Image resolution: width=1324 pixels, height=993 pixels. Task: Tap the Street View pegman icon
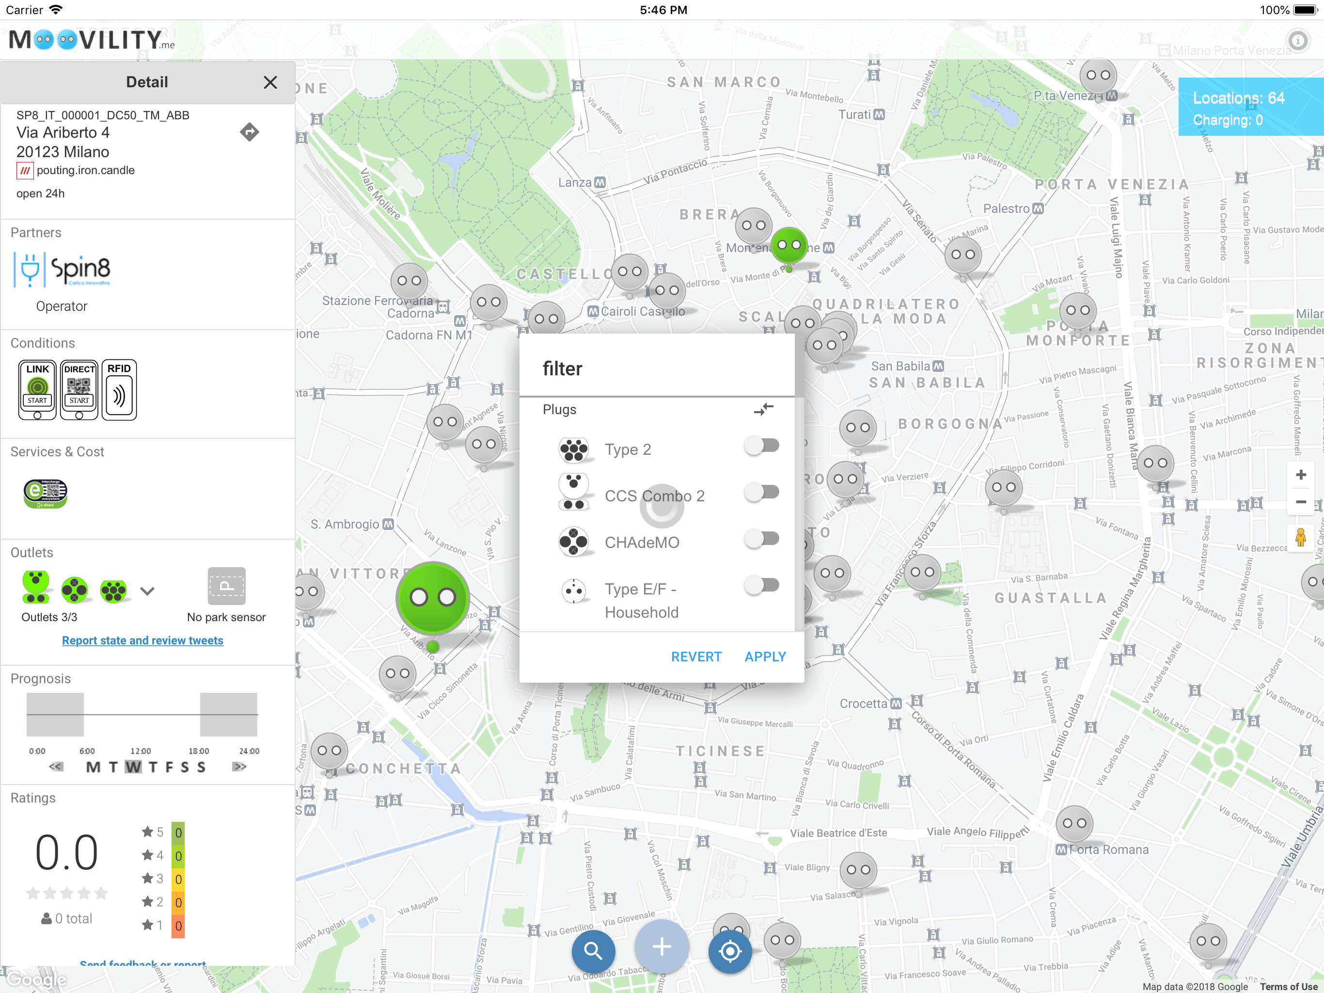coord(1300,537)
